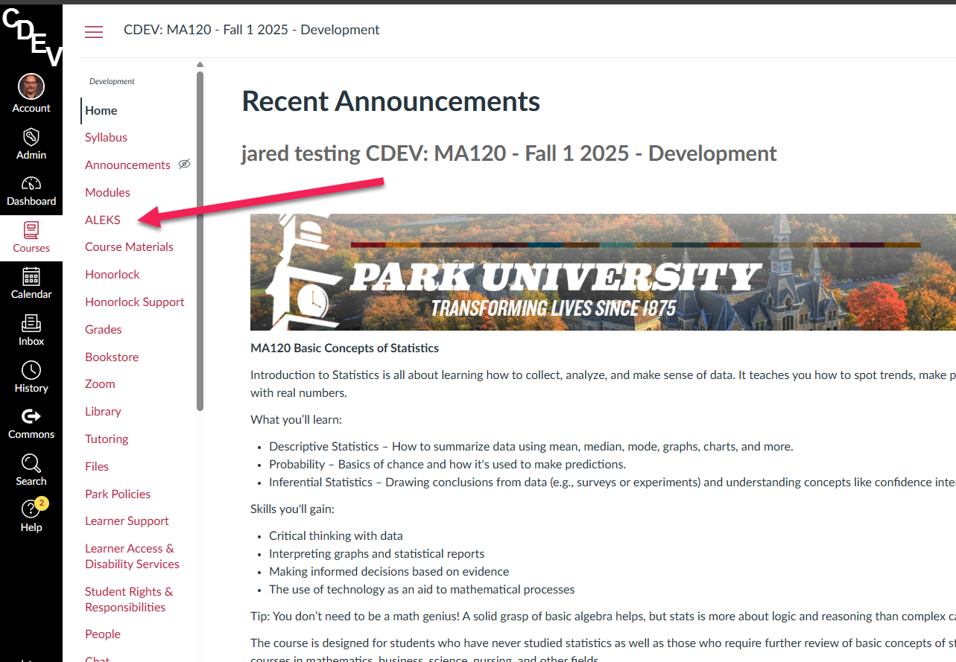956x662 pixels.
Task: Click the use of technology bullet
Action: click(422, 589)
